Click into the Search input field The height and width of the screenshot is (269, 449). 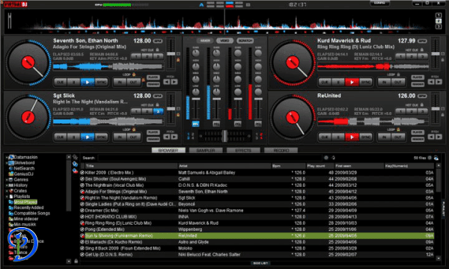point(210,158)
